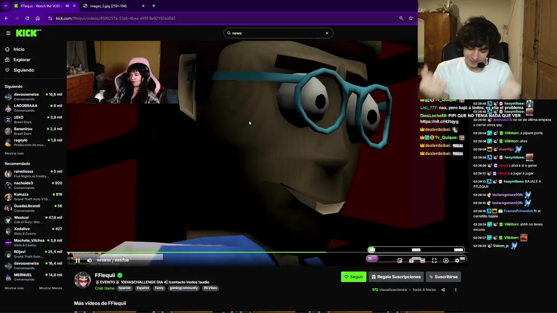The width and height of the screenshot is (557, 313).
Task: Toggle theater mode in the player
Action: pos(423,260)
